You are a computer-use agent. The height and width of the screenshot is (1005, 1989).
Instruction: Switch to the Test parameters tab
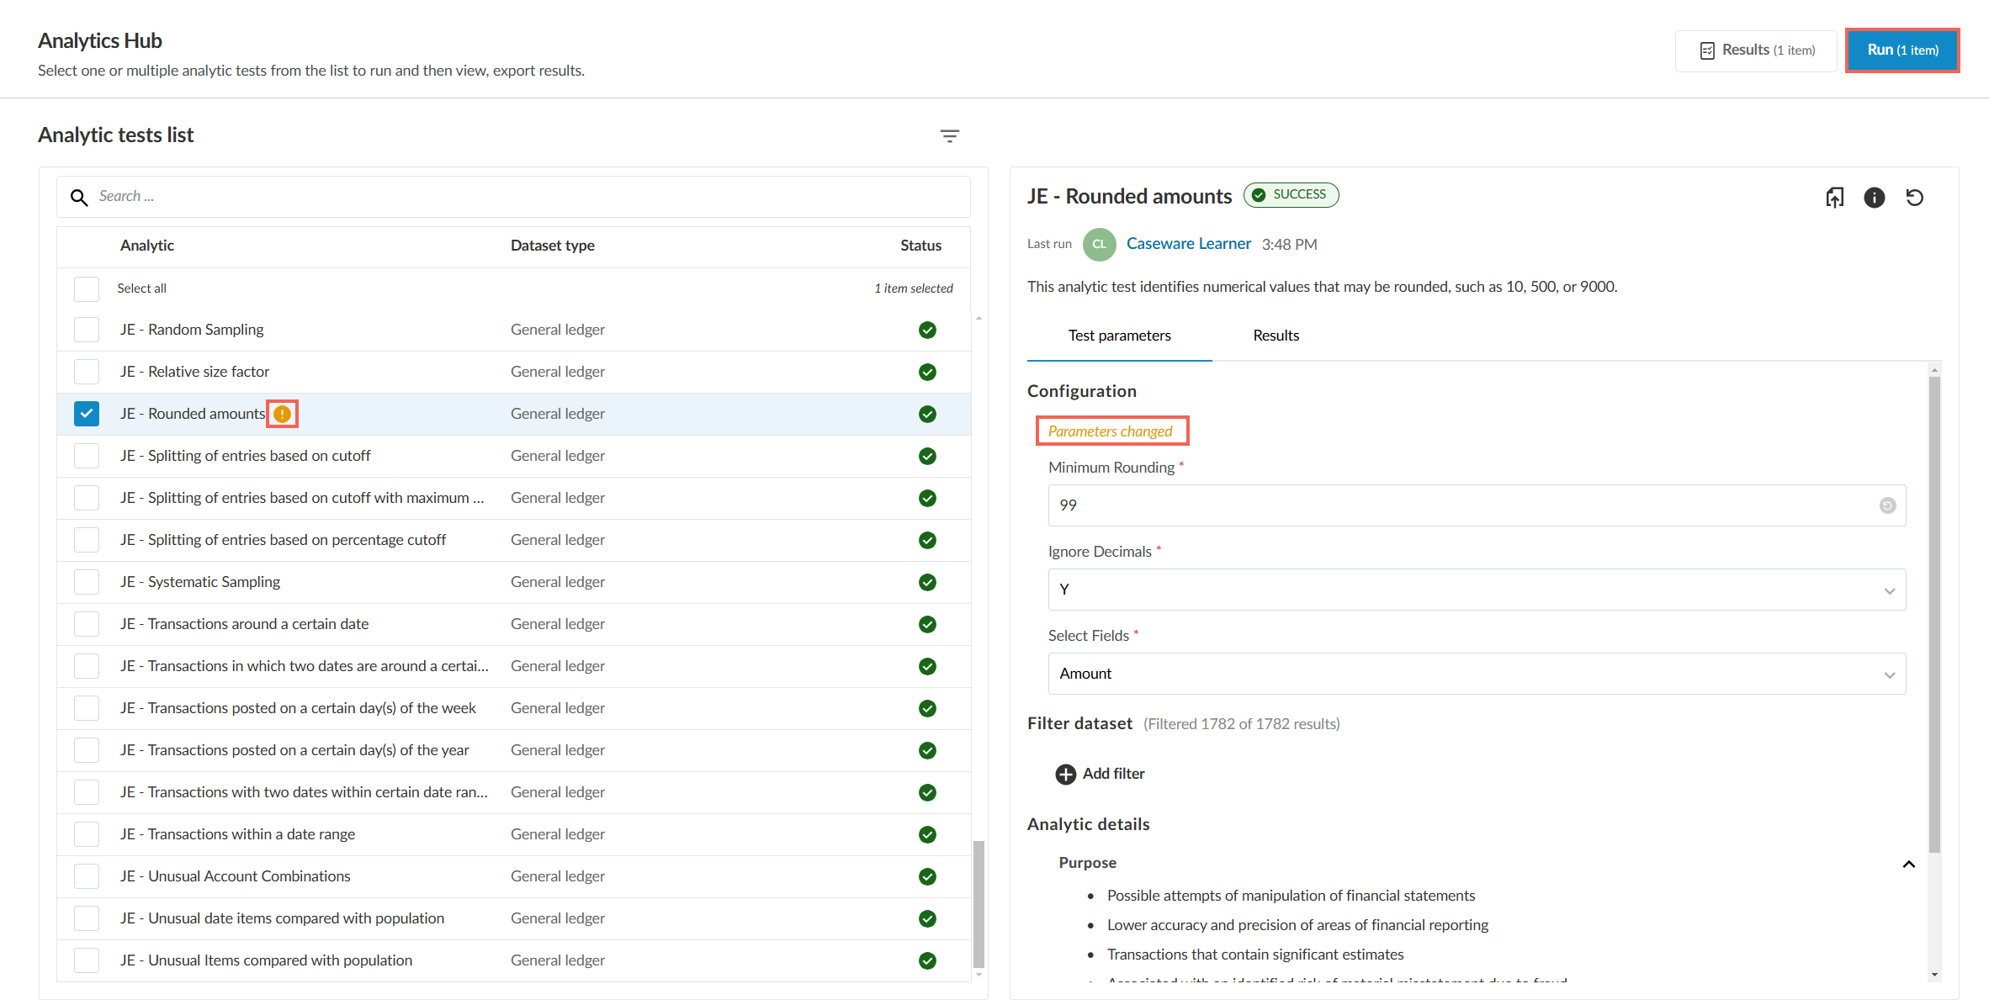tap(1119, 336)
